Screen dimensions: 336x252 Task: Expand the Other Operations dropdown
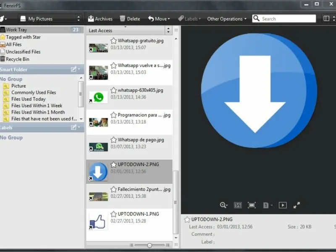(227, 19)
